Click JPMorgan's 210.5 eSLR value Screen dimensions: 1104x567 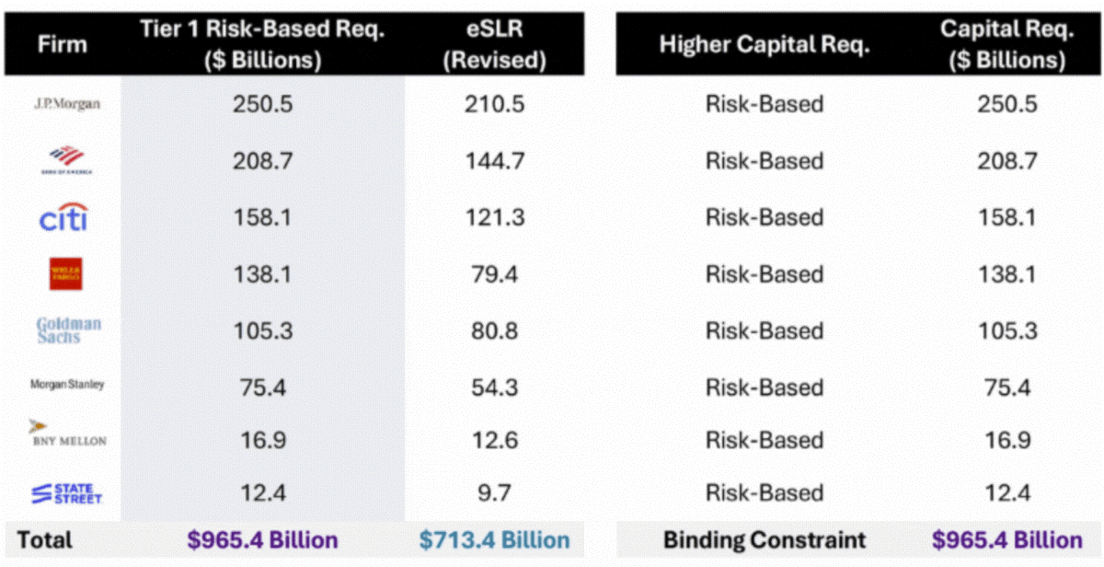[x=495, y=104]
